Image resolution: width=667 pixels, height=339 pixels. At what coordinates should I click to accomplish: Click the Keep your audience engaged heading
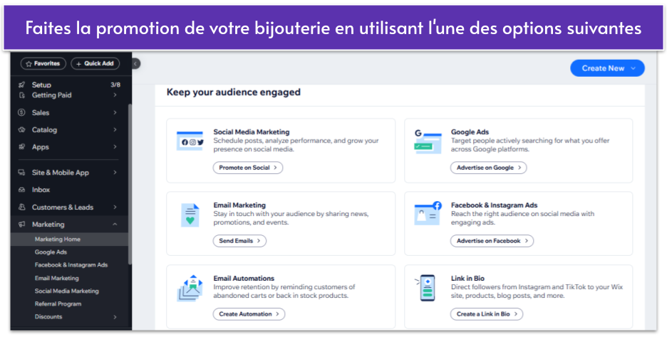click(x=234, y=92)
